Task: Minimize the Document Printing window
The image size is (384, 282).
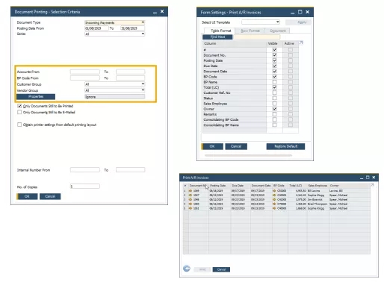Action: pyautogui.click(x=155, y=12)
